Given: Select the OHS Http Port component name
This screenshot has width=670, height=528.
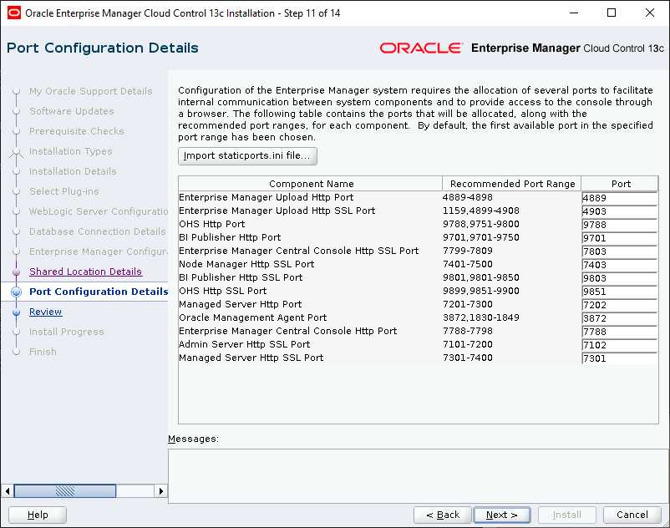Looking at the screenshot, I should coord(212,224).
